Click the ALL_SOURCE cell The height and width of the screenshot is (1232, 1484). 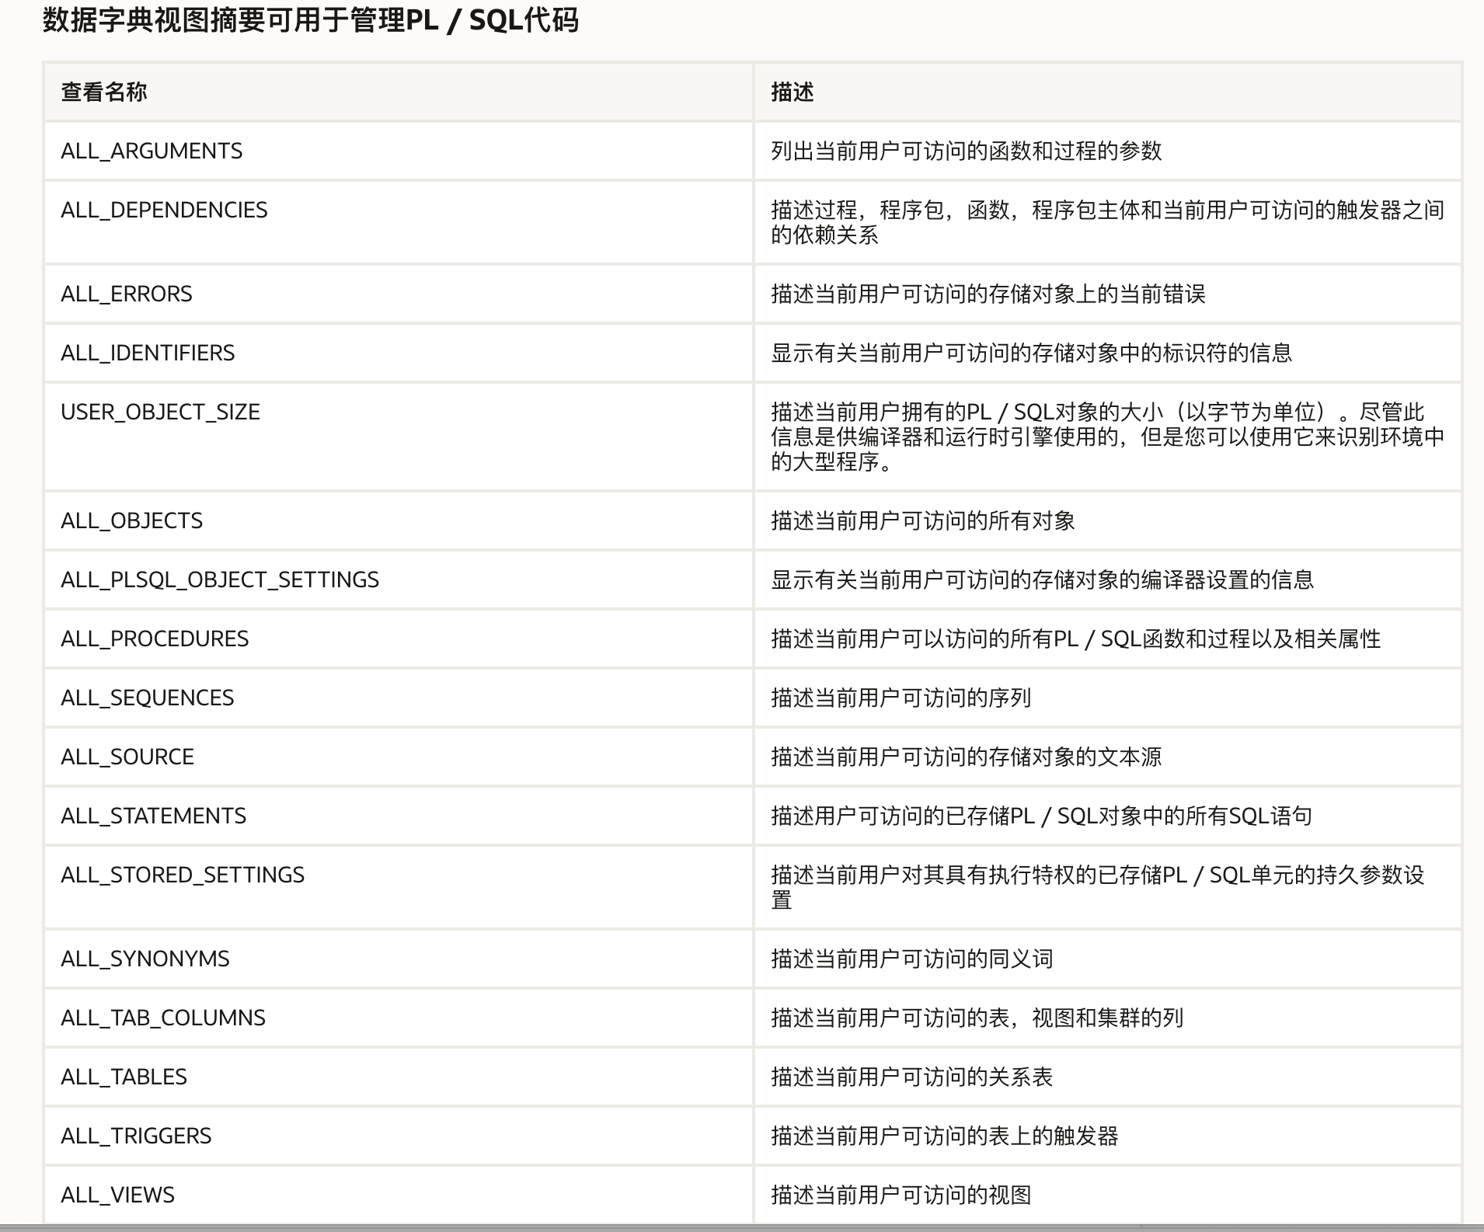click(x=127, y=757)
